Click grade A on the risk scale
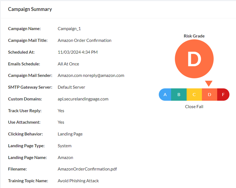The image size is (236, 188). 165,94
